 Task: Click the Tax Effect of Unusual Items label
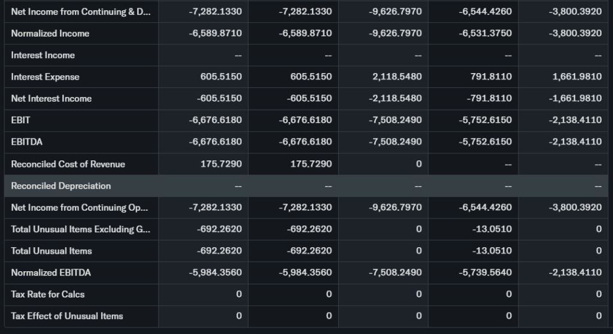click(67, 315)
